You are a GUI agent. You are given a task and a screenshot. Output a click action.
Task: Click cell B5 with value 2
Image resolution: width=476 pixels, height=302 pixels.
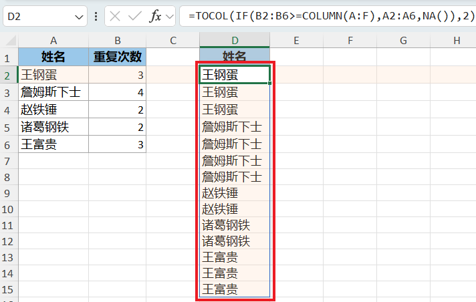coord(118,126)
